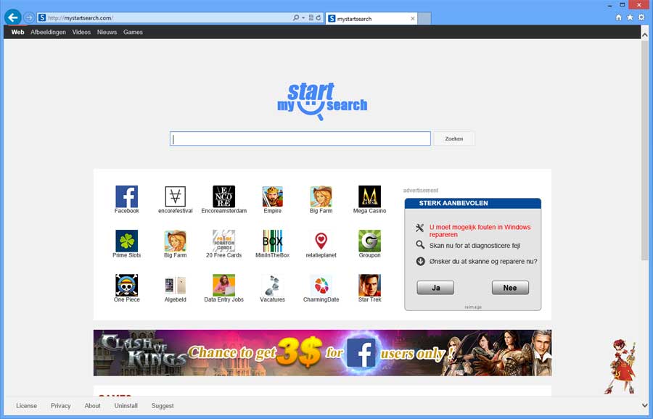Click the STERK AANBEVOLEN ad header
The height and width of the screenshot is (419, 653).
point(472,203)
